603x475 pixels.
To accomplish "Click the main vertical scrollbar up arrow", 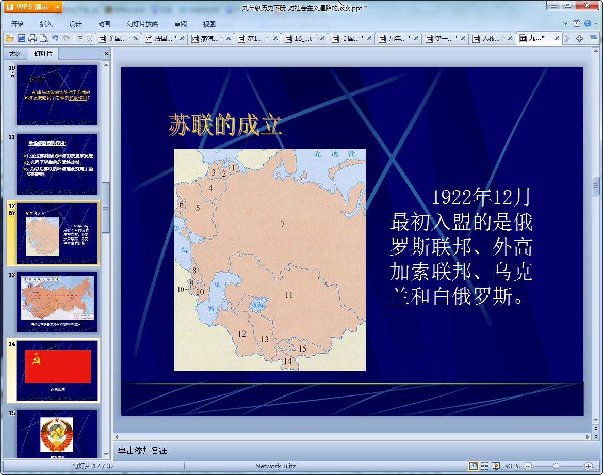I will 596,51.
